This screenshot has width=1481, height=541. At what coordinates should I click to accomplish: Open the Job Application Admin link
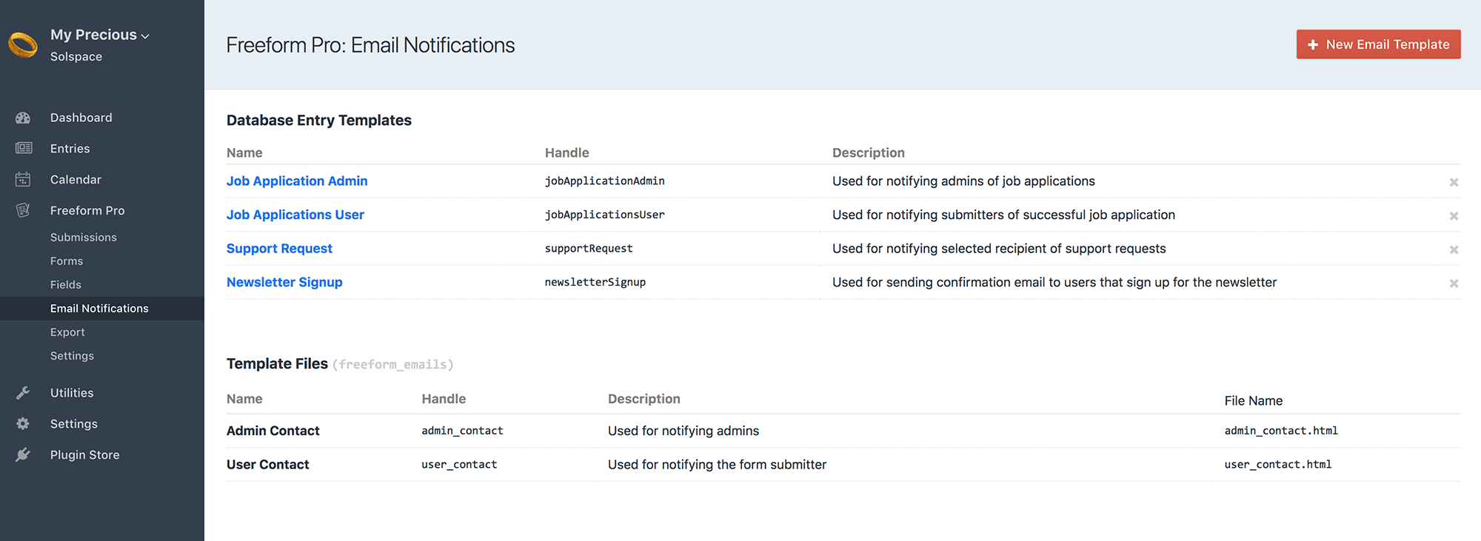(297, 181)
